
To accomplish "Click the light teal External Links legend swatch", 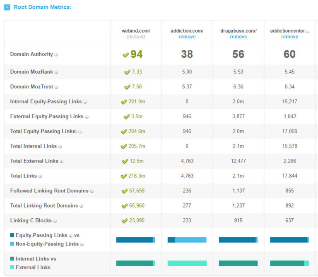I will point(12,267).
